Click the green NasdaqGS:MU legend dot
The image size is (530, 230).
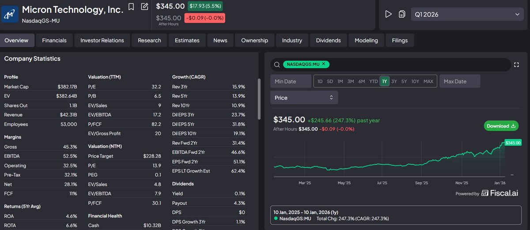click(276, 218)
